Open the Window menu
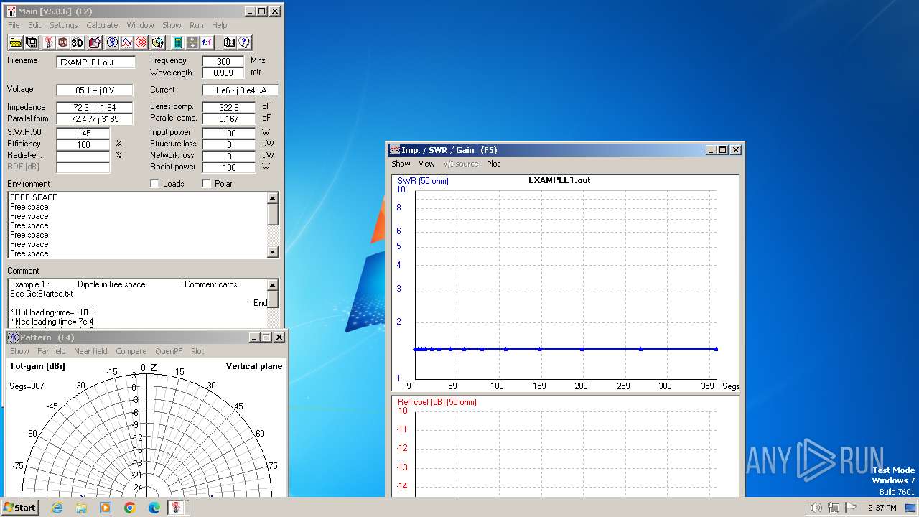Image resolution: width=919 pixels, height=517 pixels. (x=140, y=25)
